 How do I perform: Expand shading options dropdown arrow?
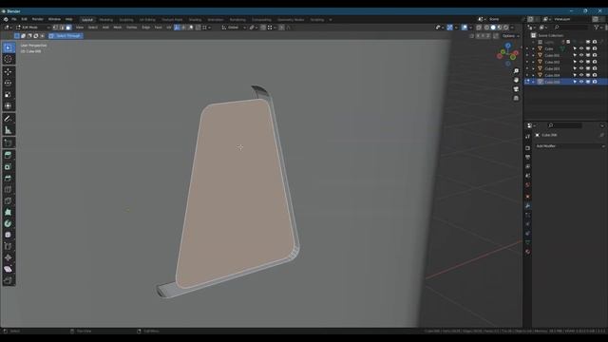[x=512, y=28]
